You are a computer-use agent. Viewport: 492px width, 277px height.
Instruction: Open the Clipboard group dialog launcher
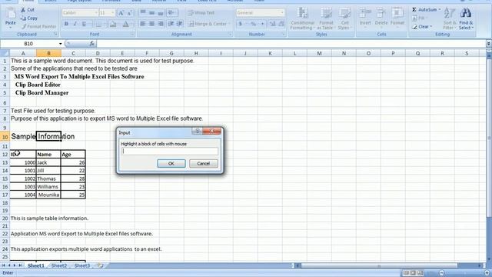coord(56,34)
